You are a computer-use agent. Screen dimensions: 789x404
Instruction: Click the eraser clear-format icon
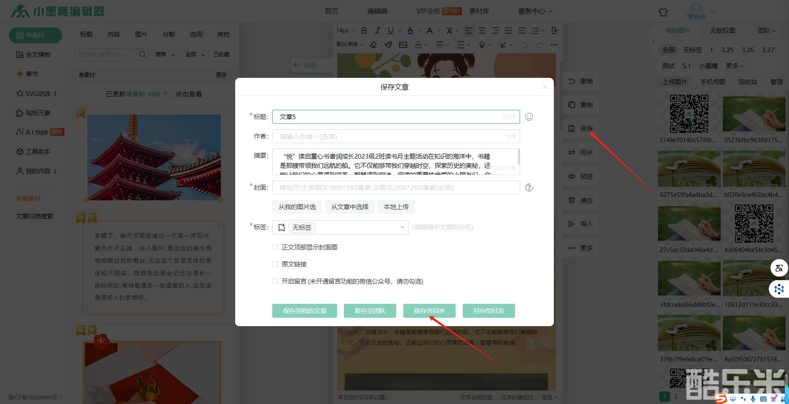373,45
